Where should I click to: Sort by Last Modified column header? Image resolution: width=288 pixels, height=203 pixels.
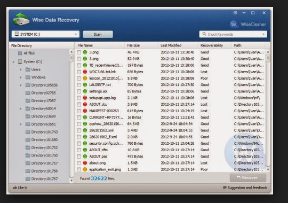[x=178, y=45]
